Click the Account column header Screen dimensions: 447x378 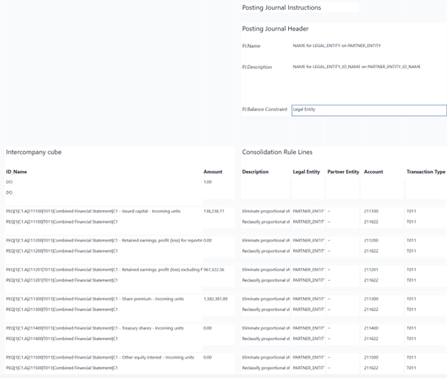373,172
